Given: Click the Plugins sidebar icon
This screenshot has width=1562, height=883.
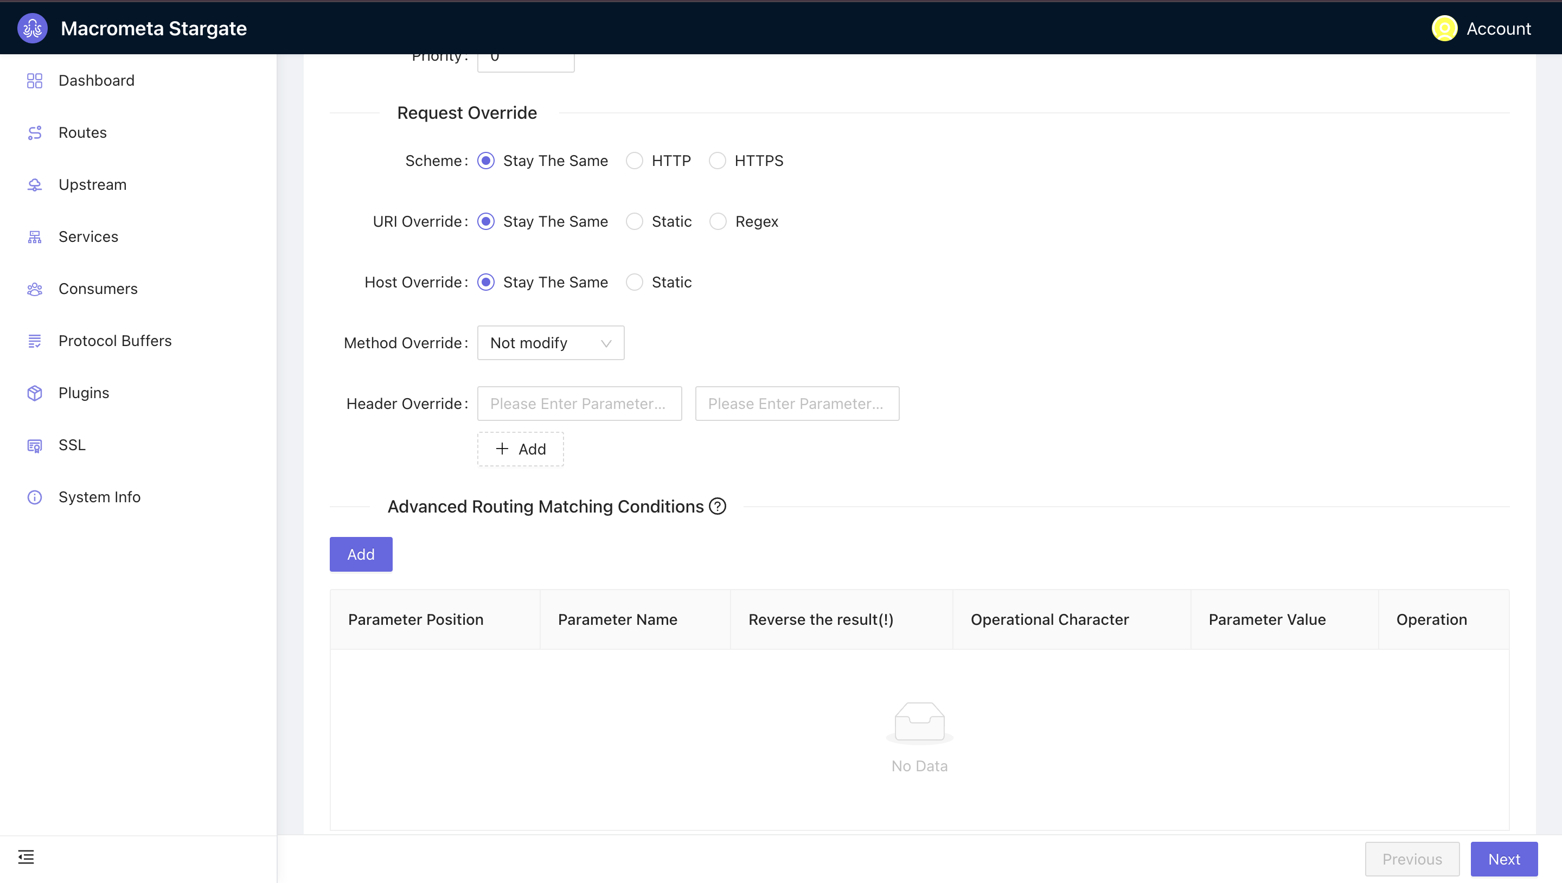Looking at the screenshot, I should tap(35, 393).
